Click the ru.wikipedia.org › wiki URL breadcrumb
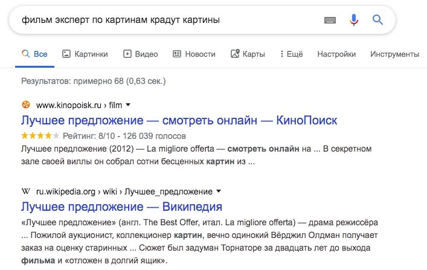This screenshot has width=427, height=270. click(x=124, y=191)
